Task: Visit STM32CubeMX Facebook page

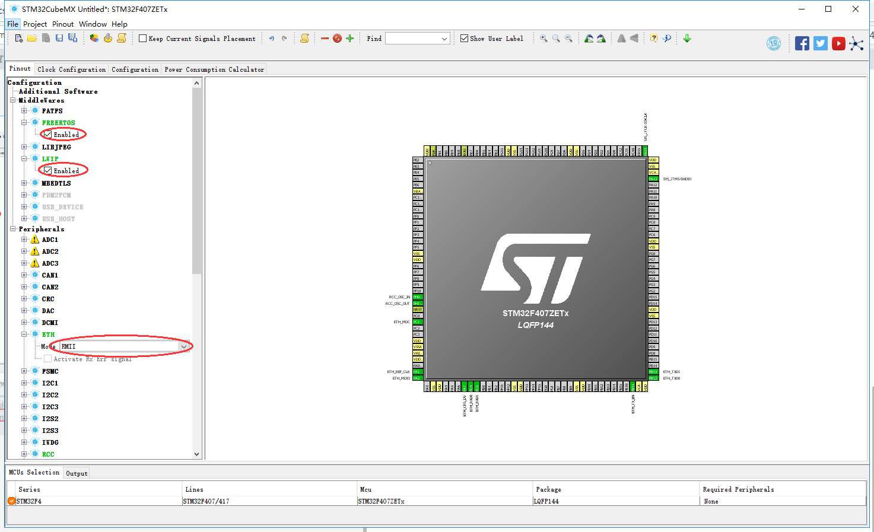Action: click(802, 43)
